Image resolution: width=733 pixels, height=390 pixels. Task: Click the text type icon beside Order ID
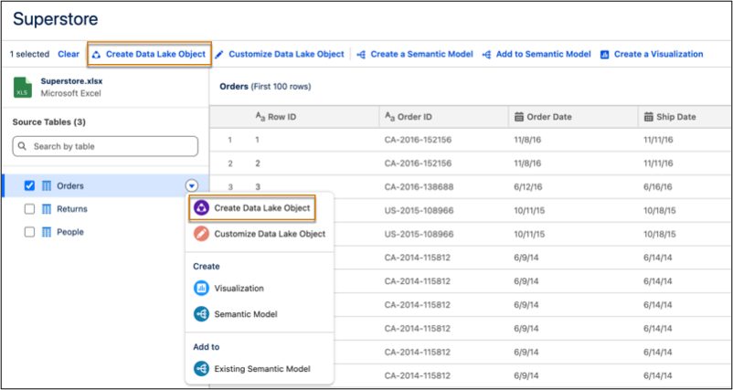(x=390, y=116)
